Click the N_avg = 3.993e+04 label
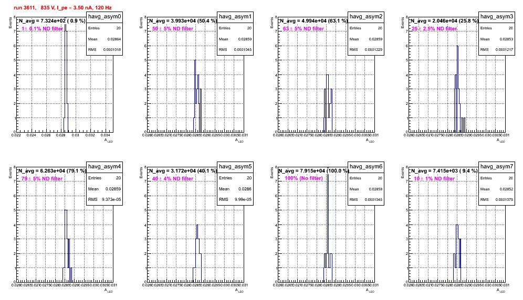 click(182, 20)
